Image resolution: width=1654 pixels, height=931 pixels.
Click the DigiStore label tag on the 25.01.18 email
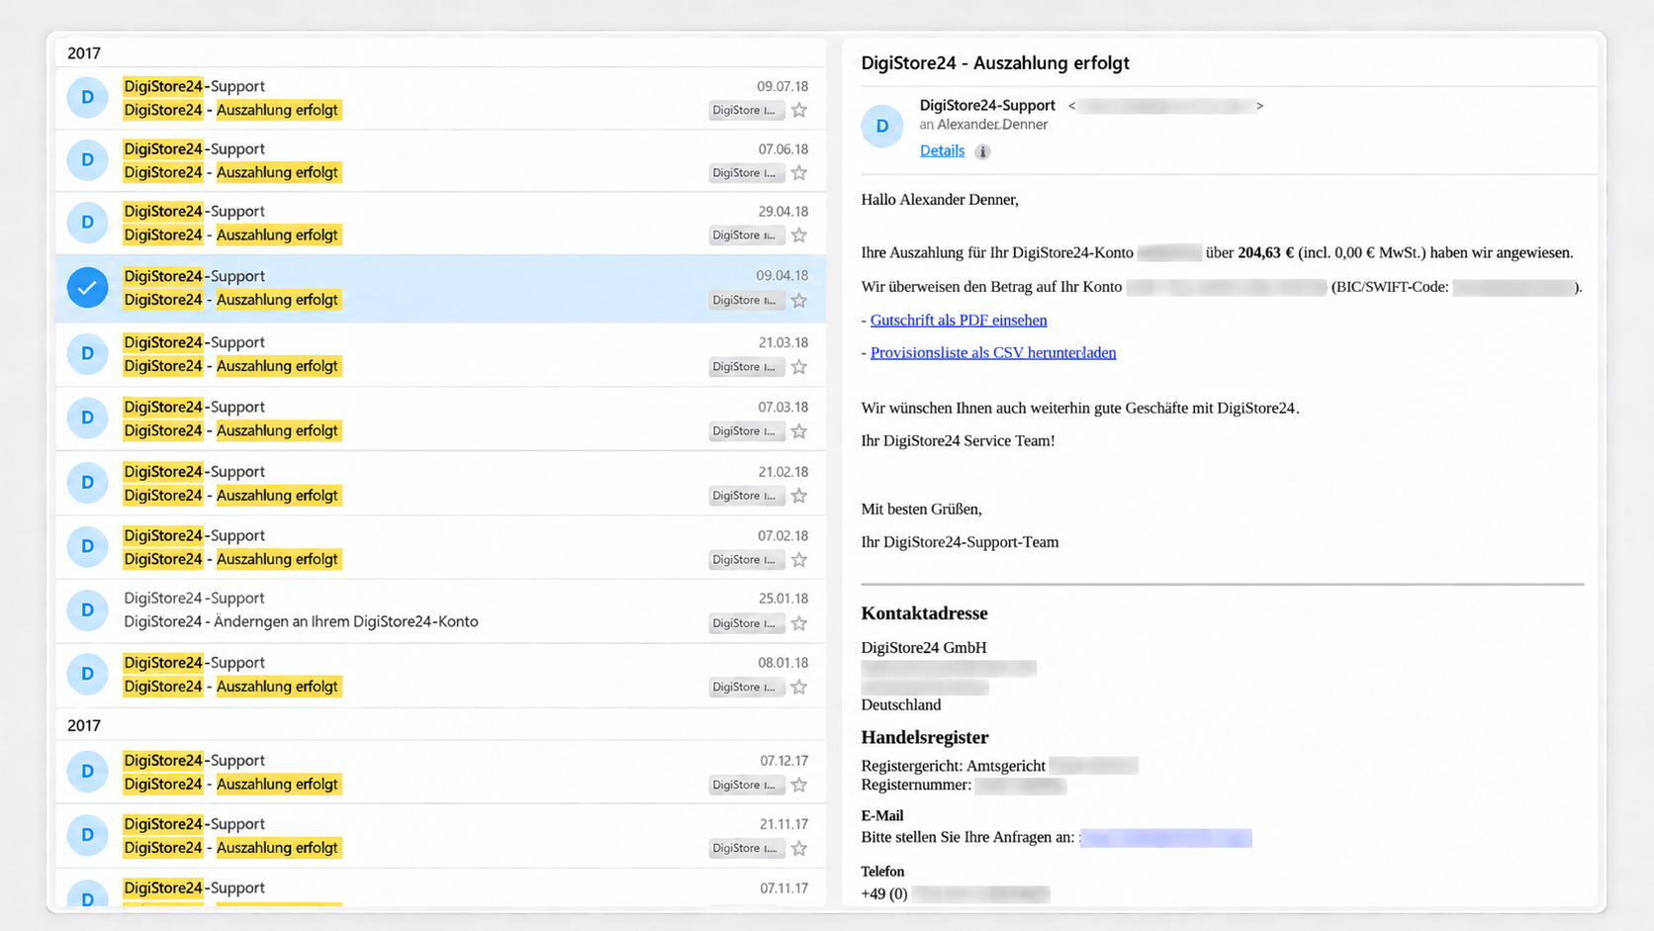click(x=746, y=623)
